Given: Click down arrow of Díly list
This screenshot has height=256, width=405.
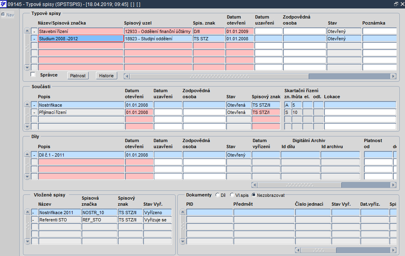Looking at the screenshot, I should (x=27, y=177).
